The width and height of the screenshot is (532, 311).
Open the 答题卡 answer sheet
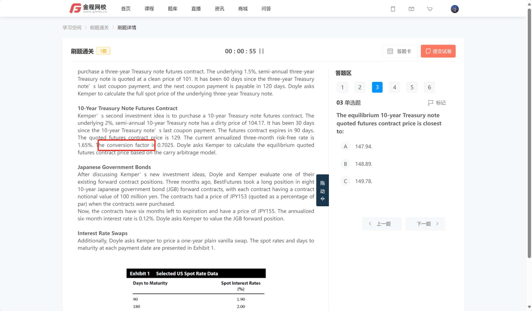pos(400,51)
